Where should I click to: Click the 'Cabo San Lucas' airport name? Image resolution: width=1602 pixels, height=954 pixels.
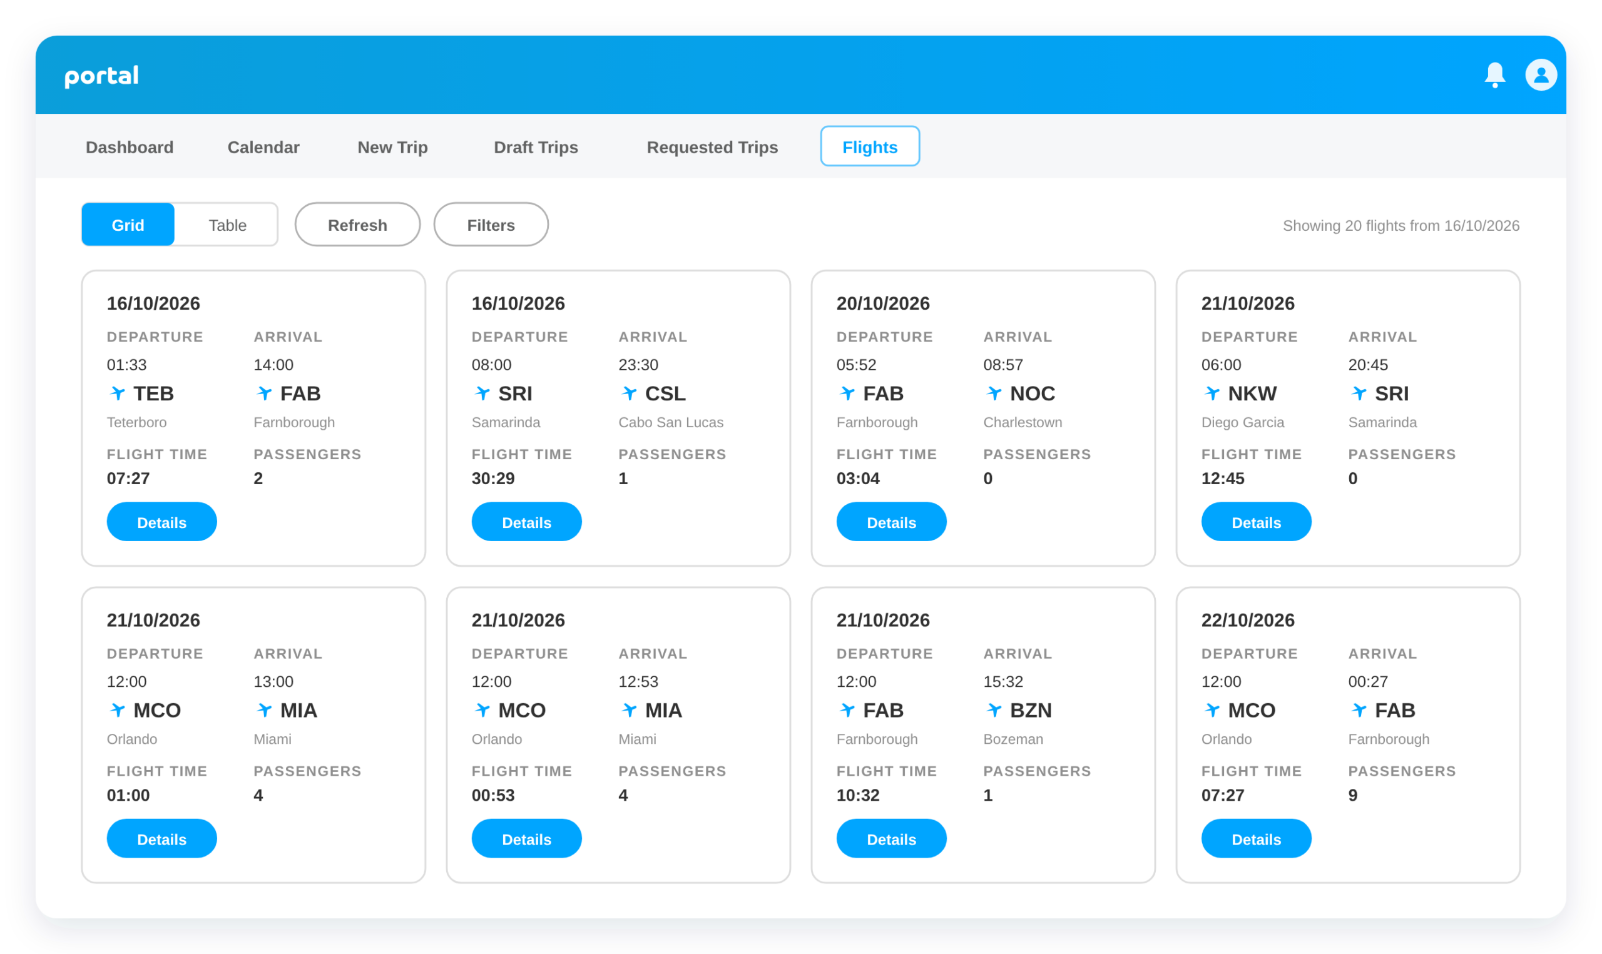[x=670, y=422]
